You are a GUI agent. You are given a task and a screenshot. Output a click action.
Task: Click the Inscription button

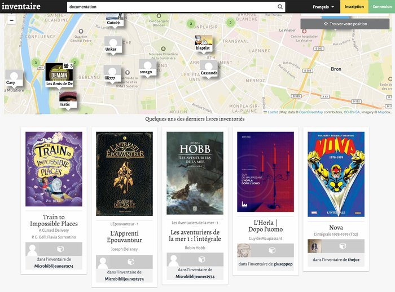[x=354, y=7]
